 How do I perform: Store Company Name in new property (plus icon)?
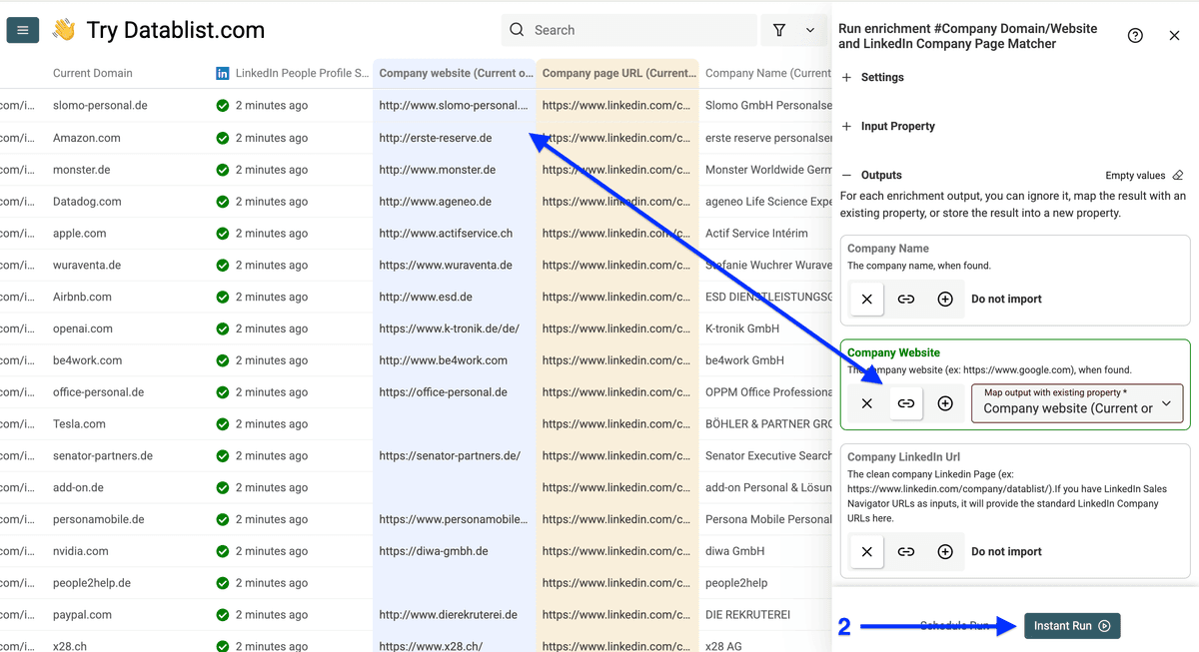tap(945, 299)
